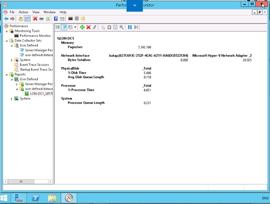Click the green Add counters plus icon
This screenshot has height=204, width=270.
pyautogui.click(x=82, y=27)
